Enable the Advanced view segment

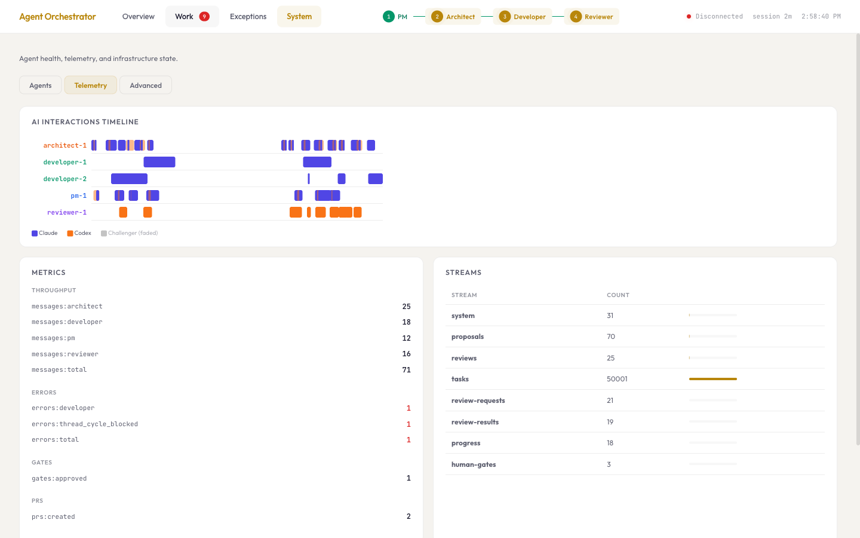pos(145,85)
